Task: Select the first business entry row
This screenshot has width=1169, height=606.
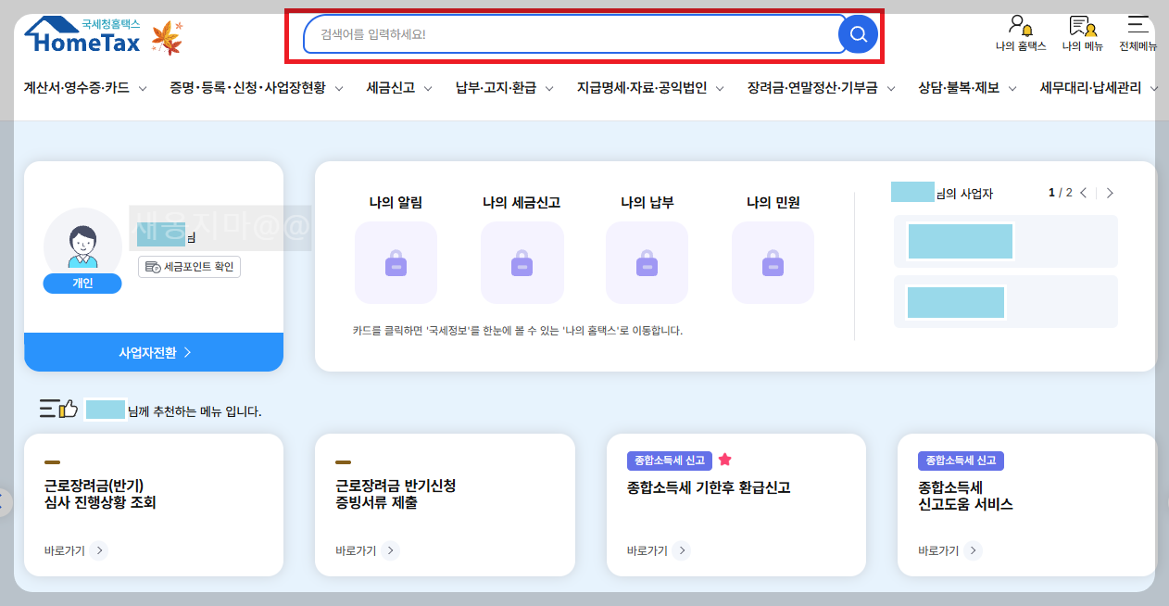Action: 1005,241
